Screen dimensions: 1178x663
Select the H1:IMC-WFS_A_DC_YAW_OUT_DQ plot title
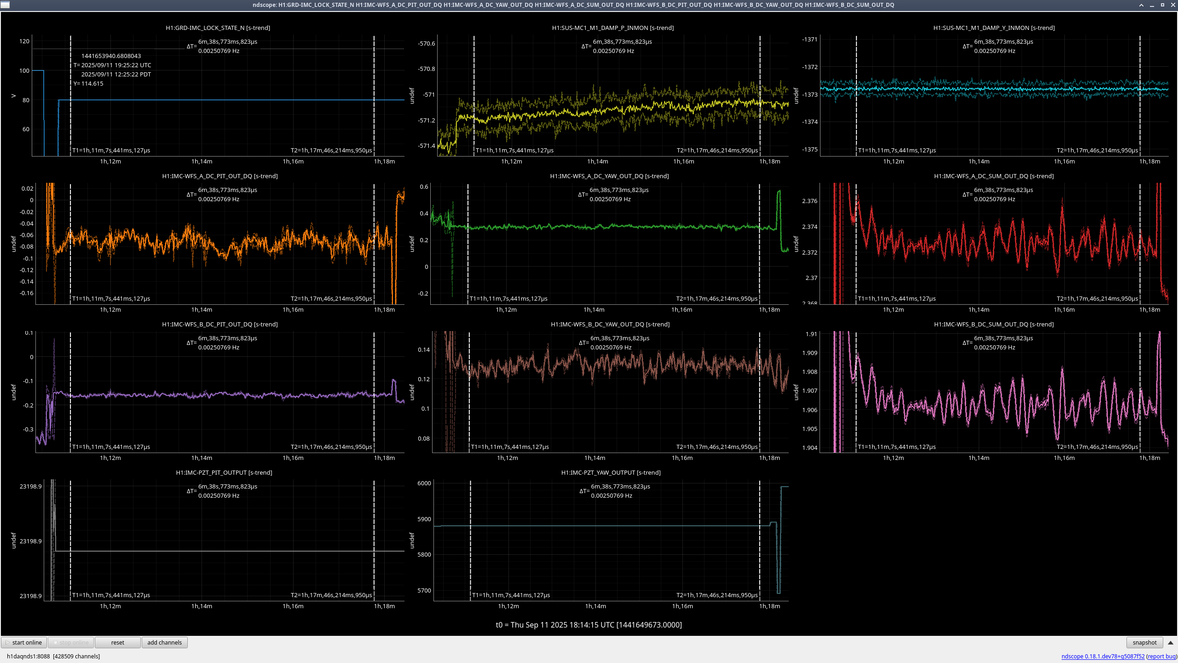click(x=609, y=176)
